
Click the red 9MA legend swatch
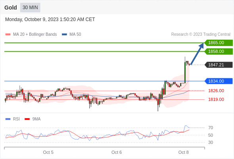click(27, 119)
